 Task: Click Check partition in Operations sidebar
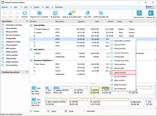point(9,45)
